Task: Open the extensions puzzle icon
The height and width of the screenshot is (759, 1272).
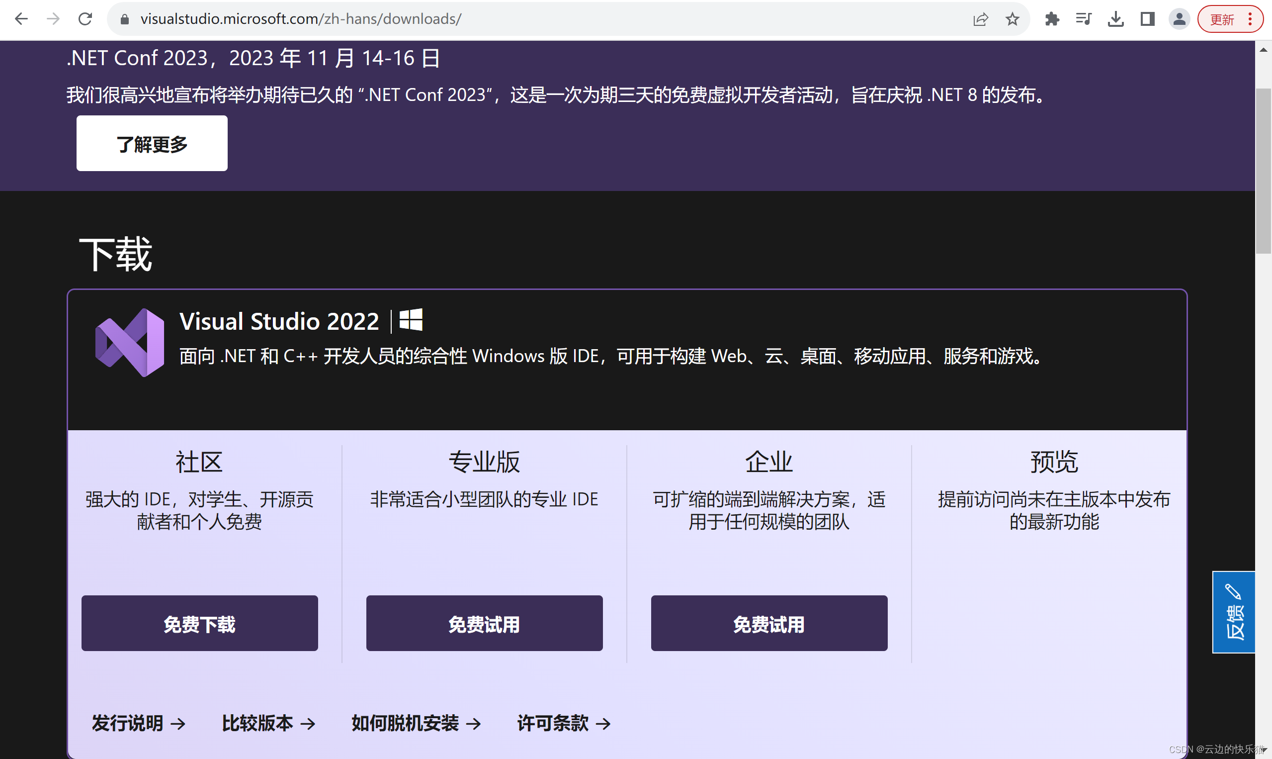Action: tap(1052, 19)
